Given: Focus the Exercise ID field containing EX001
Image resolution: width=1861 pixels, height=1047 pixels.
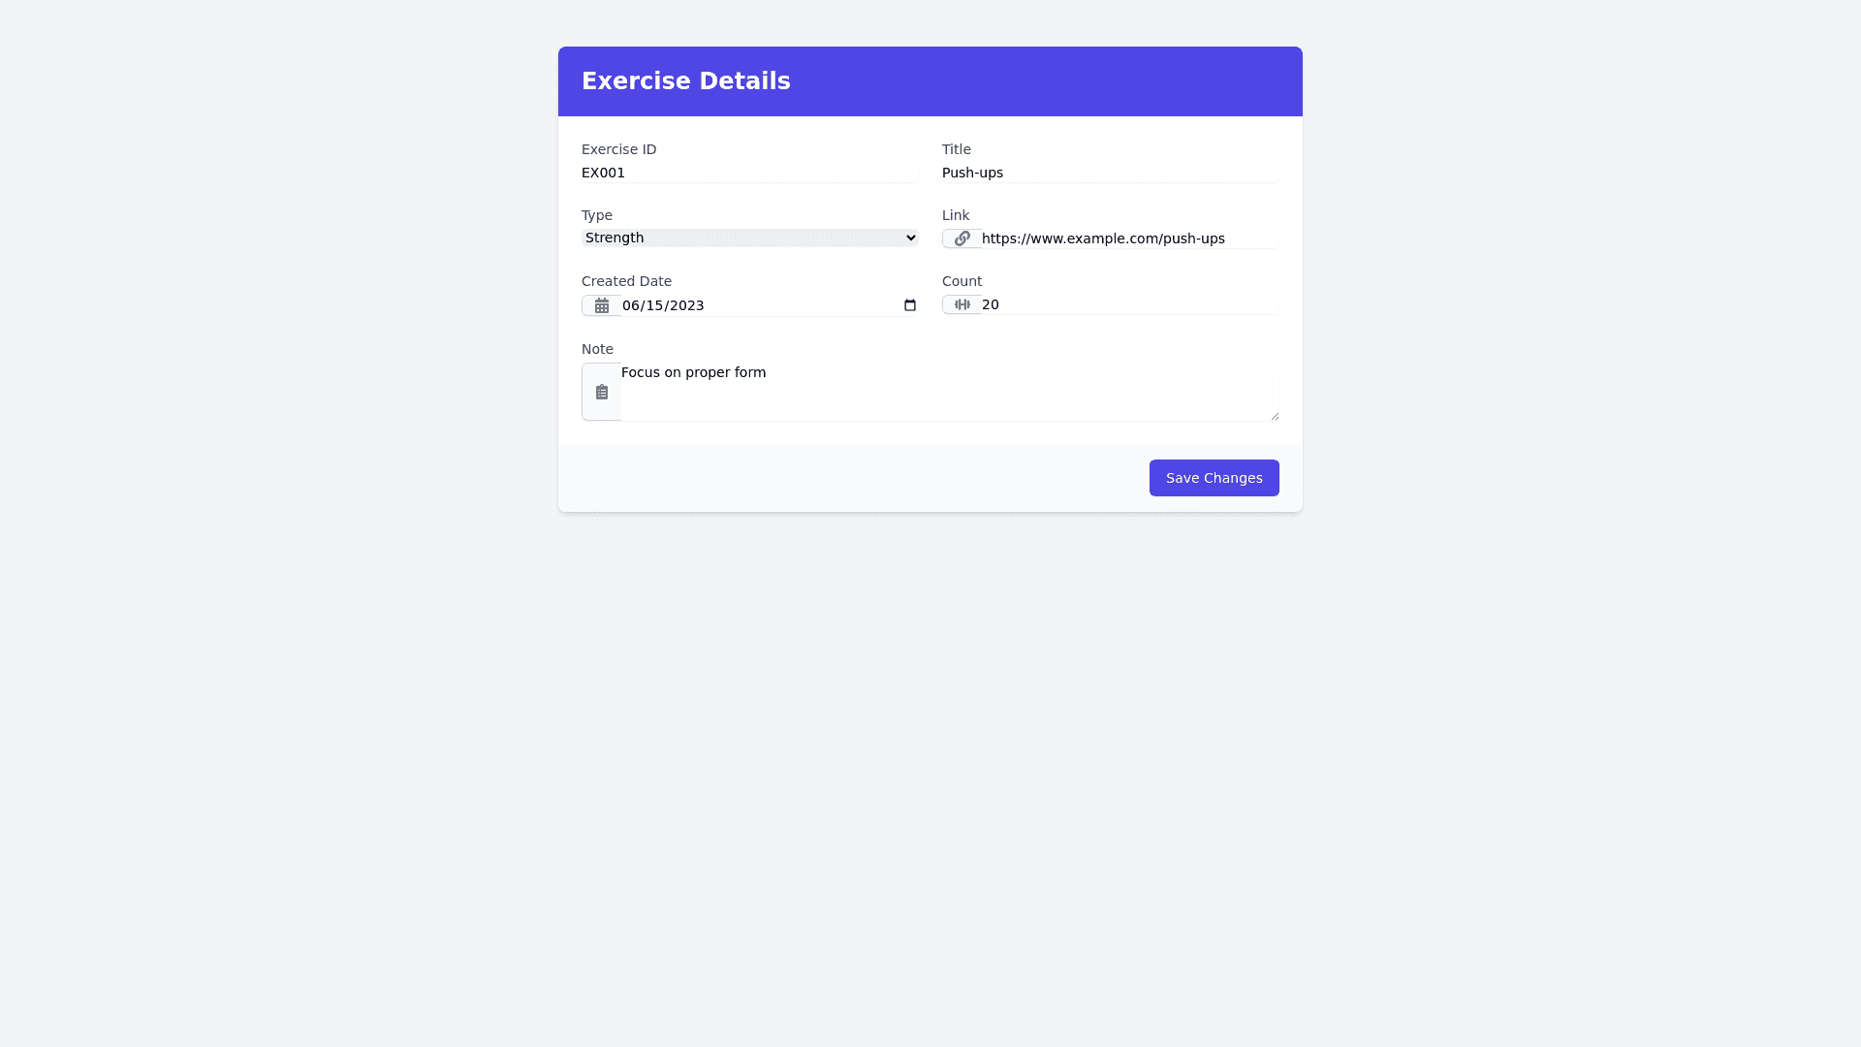Looking at the screenshot, I should tap(749, 173).
